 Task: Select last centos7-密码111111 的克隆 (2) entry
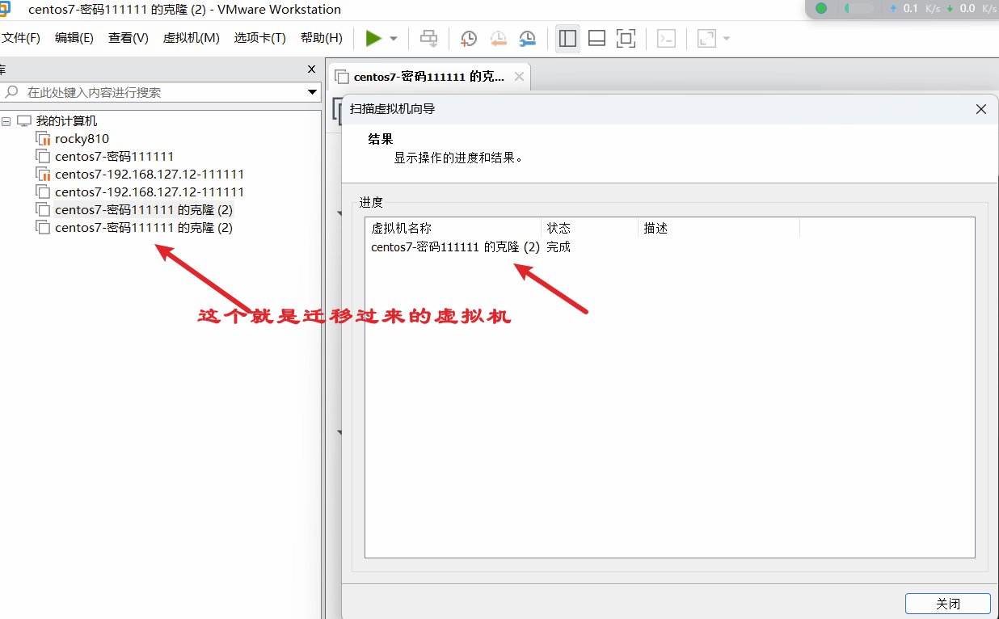tap(144, 227)
